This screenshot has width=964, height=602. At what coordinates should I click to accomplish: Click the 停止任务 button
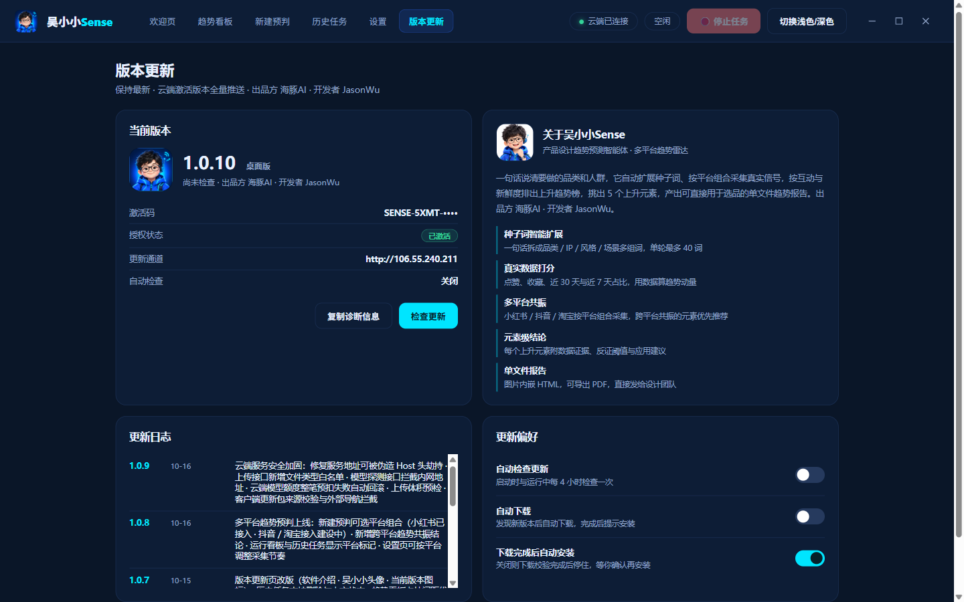[724, 21]
